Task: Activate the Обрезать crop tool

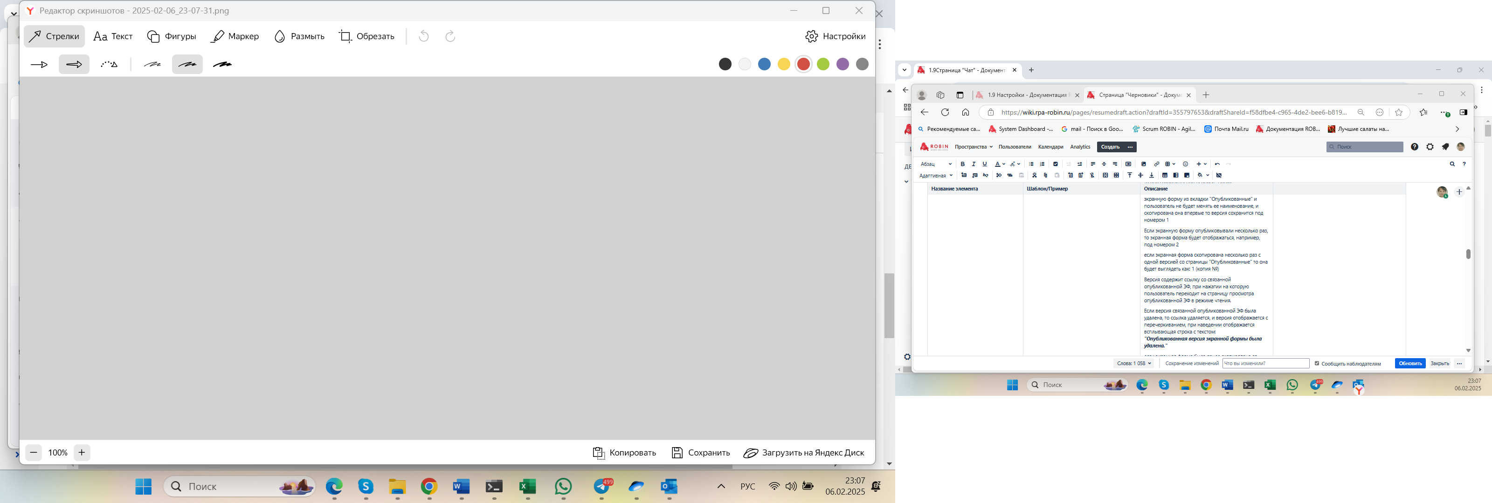Action: click(366, 36)
